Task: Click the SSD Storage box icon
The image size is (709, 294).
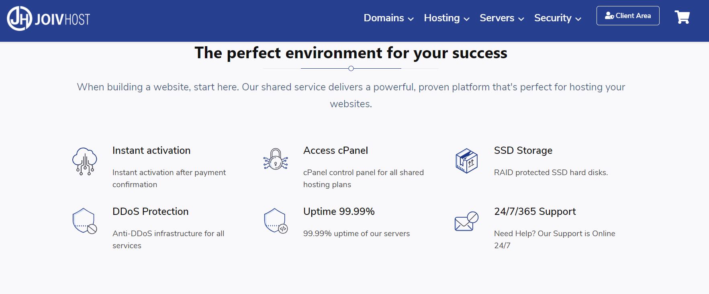Action: point(466,161)
